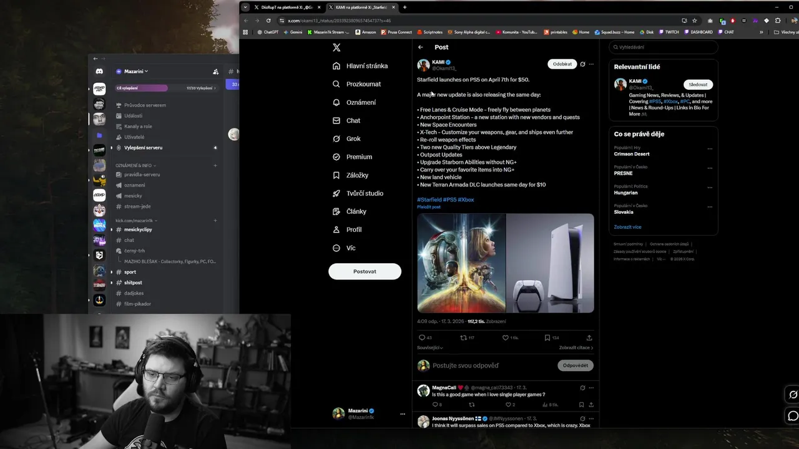Open the three-dot menu on KAMI's post

(591, 64)
